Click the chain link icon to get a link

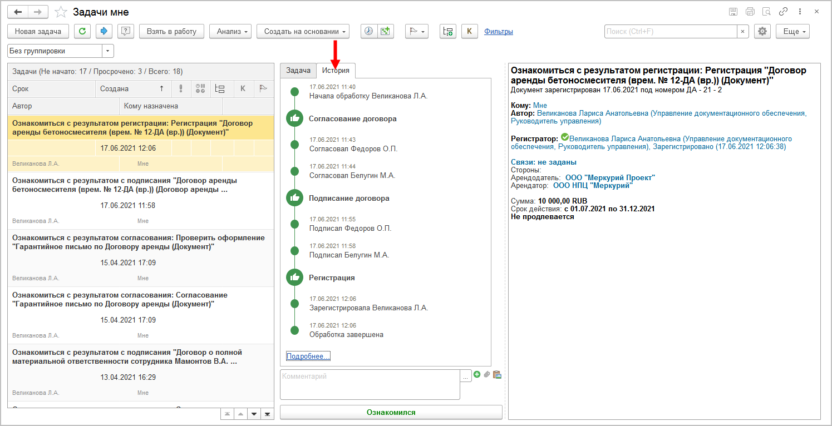tap(783, 12)
